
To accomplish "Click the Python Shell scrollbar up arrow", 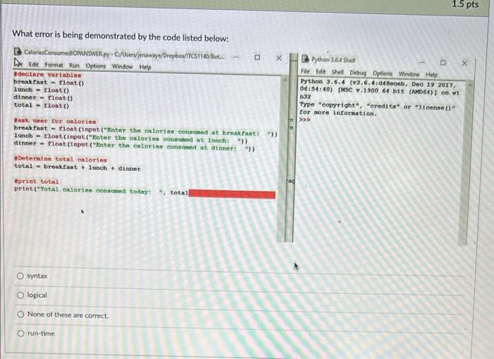I will point(470,86).
